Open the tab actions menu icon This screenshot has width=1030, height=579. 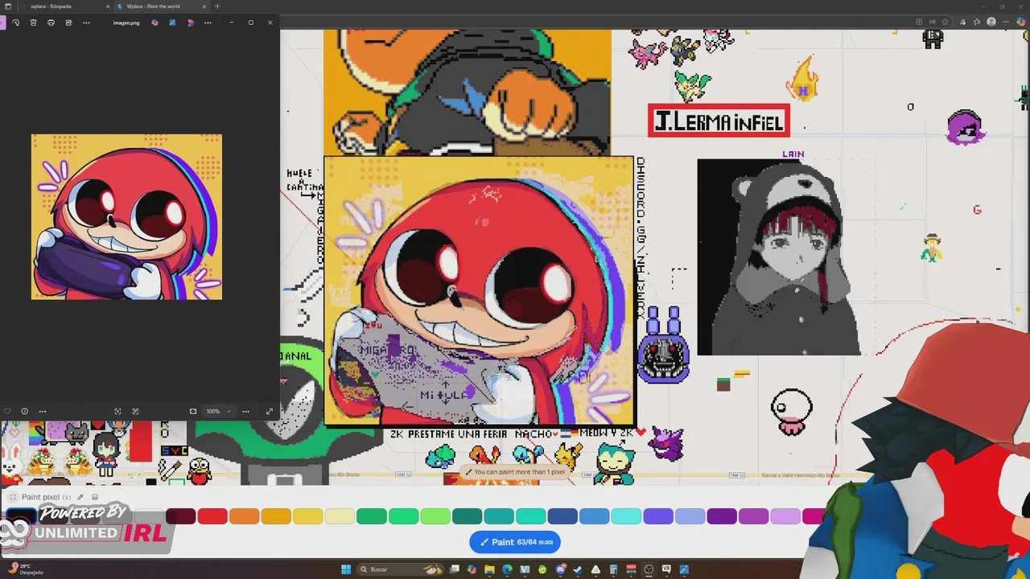[x=8, y=6]
